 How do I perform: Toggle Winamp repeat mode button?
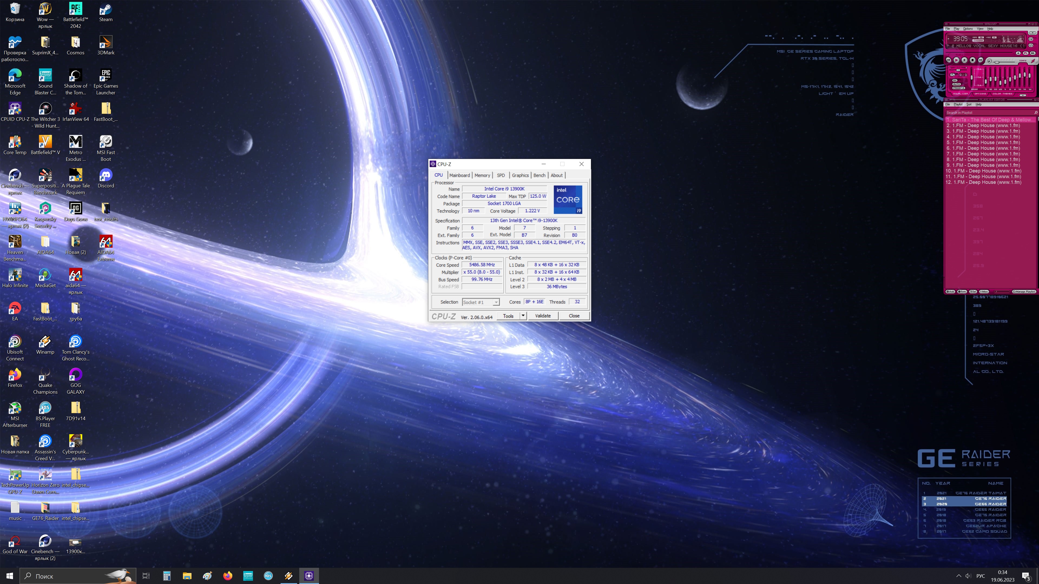pyautogui.click(x=1031, y=39)
